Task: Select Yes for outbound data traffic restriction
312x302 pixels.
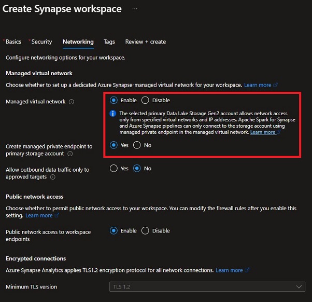Action: (114, 169)
